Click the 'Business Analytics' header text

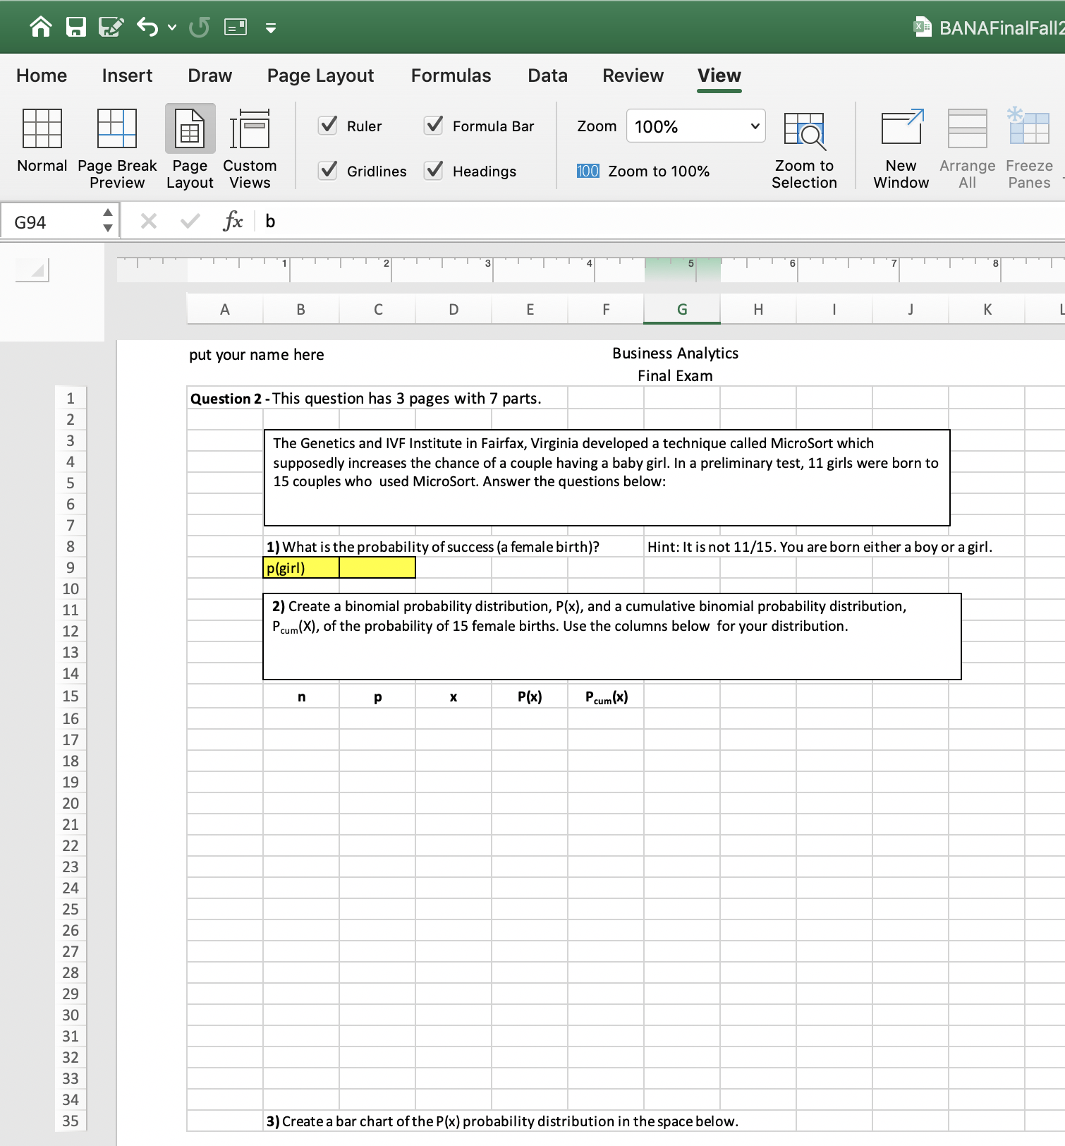[675, 353]
